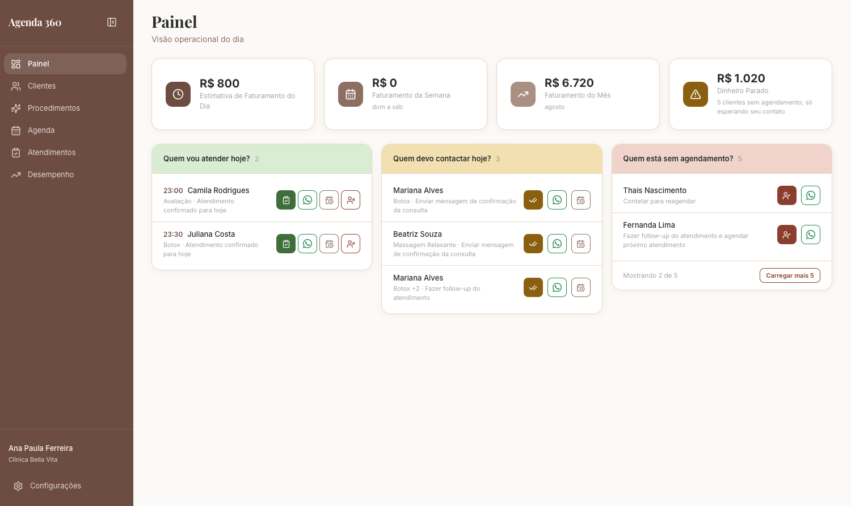Mark Mariana Alves Botox +2 follow-up as done
The height and width of the screenshot is (506, 851).
tap(533, 287)
